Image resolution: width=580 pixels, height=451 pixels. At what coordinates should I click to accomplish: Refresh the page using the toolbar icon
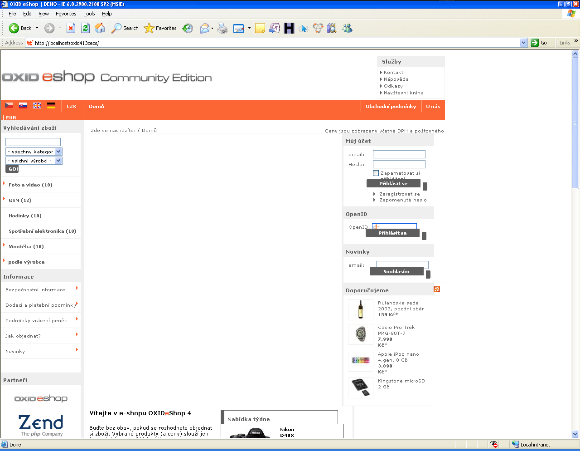pyautogui.click(x=85, y=28)
